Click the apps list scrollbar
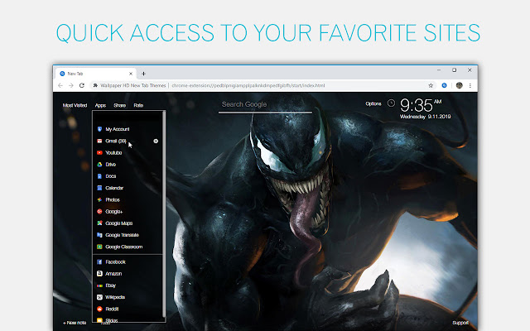Image resolution: width=530 pixels, height=331 pixels. (164, 213)
